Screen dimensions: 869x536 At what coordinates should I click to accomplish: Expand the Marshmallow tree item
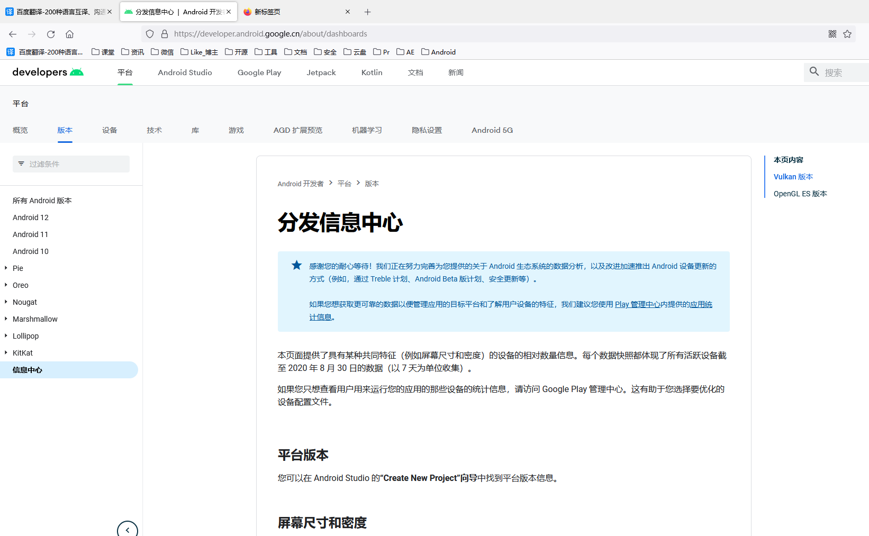(6, 319)
